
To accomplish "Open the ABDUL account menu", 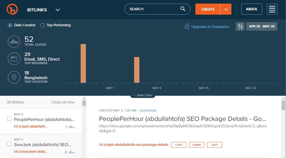I will pos(252,9).
